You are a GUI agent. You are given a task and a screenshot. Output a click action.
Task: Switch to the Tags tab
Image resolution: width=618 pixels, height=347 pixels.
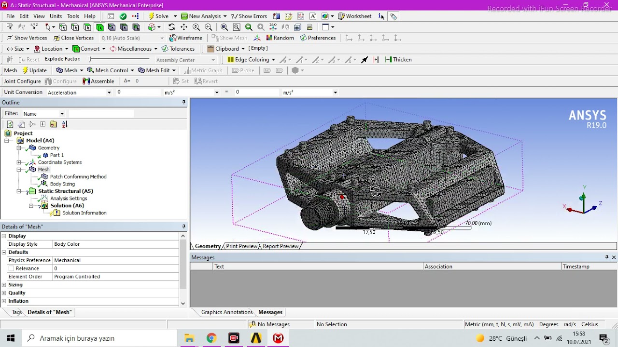[17, 312]
